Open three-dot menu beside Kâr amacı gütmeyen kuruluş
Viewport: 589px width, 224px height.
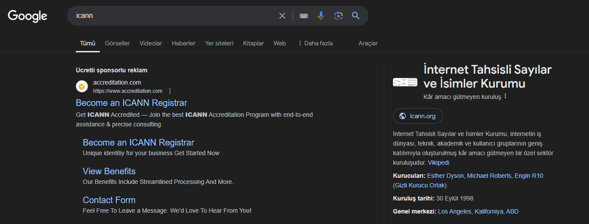pos(505,96)
